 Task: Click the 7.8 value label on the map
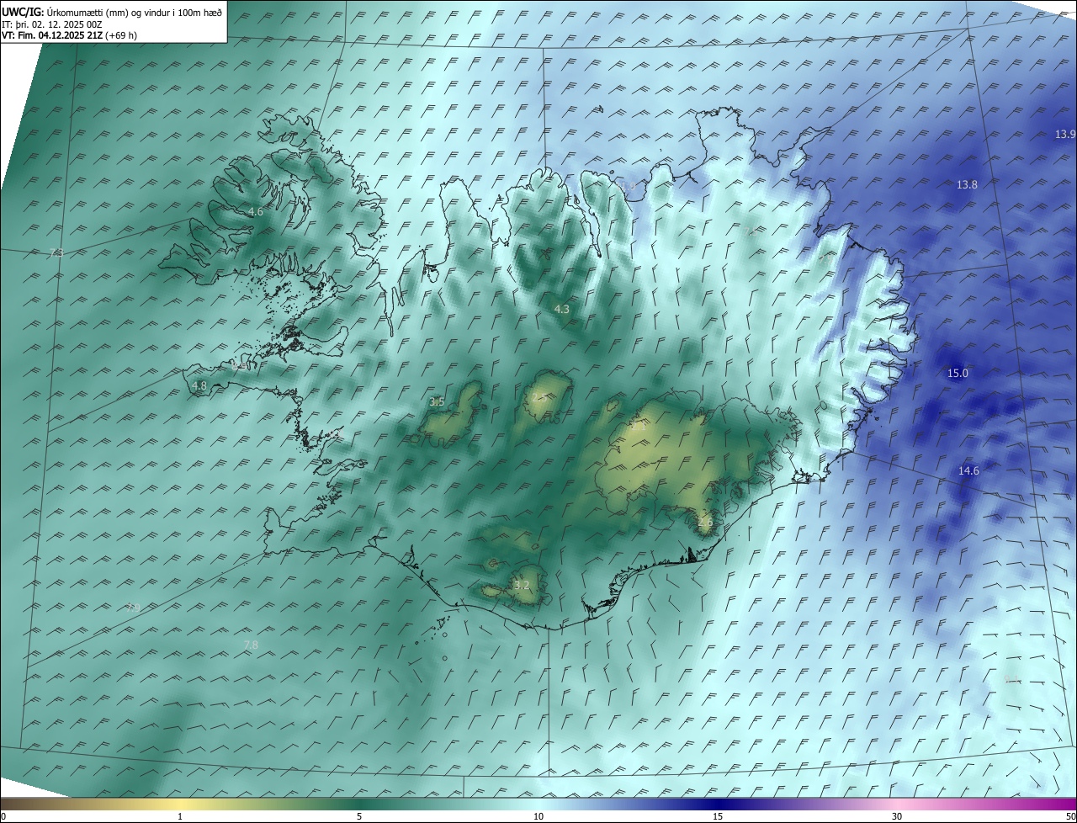pos(251,645)
